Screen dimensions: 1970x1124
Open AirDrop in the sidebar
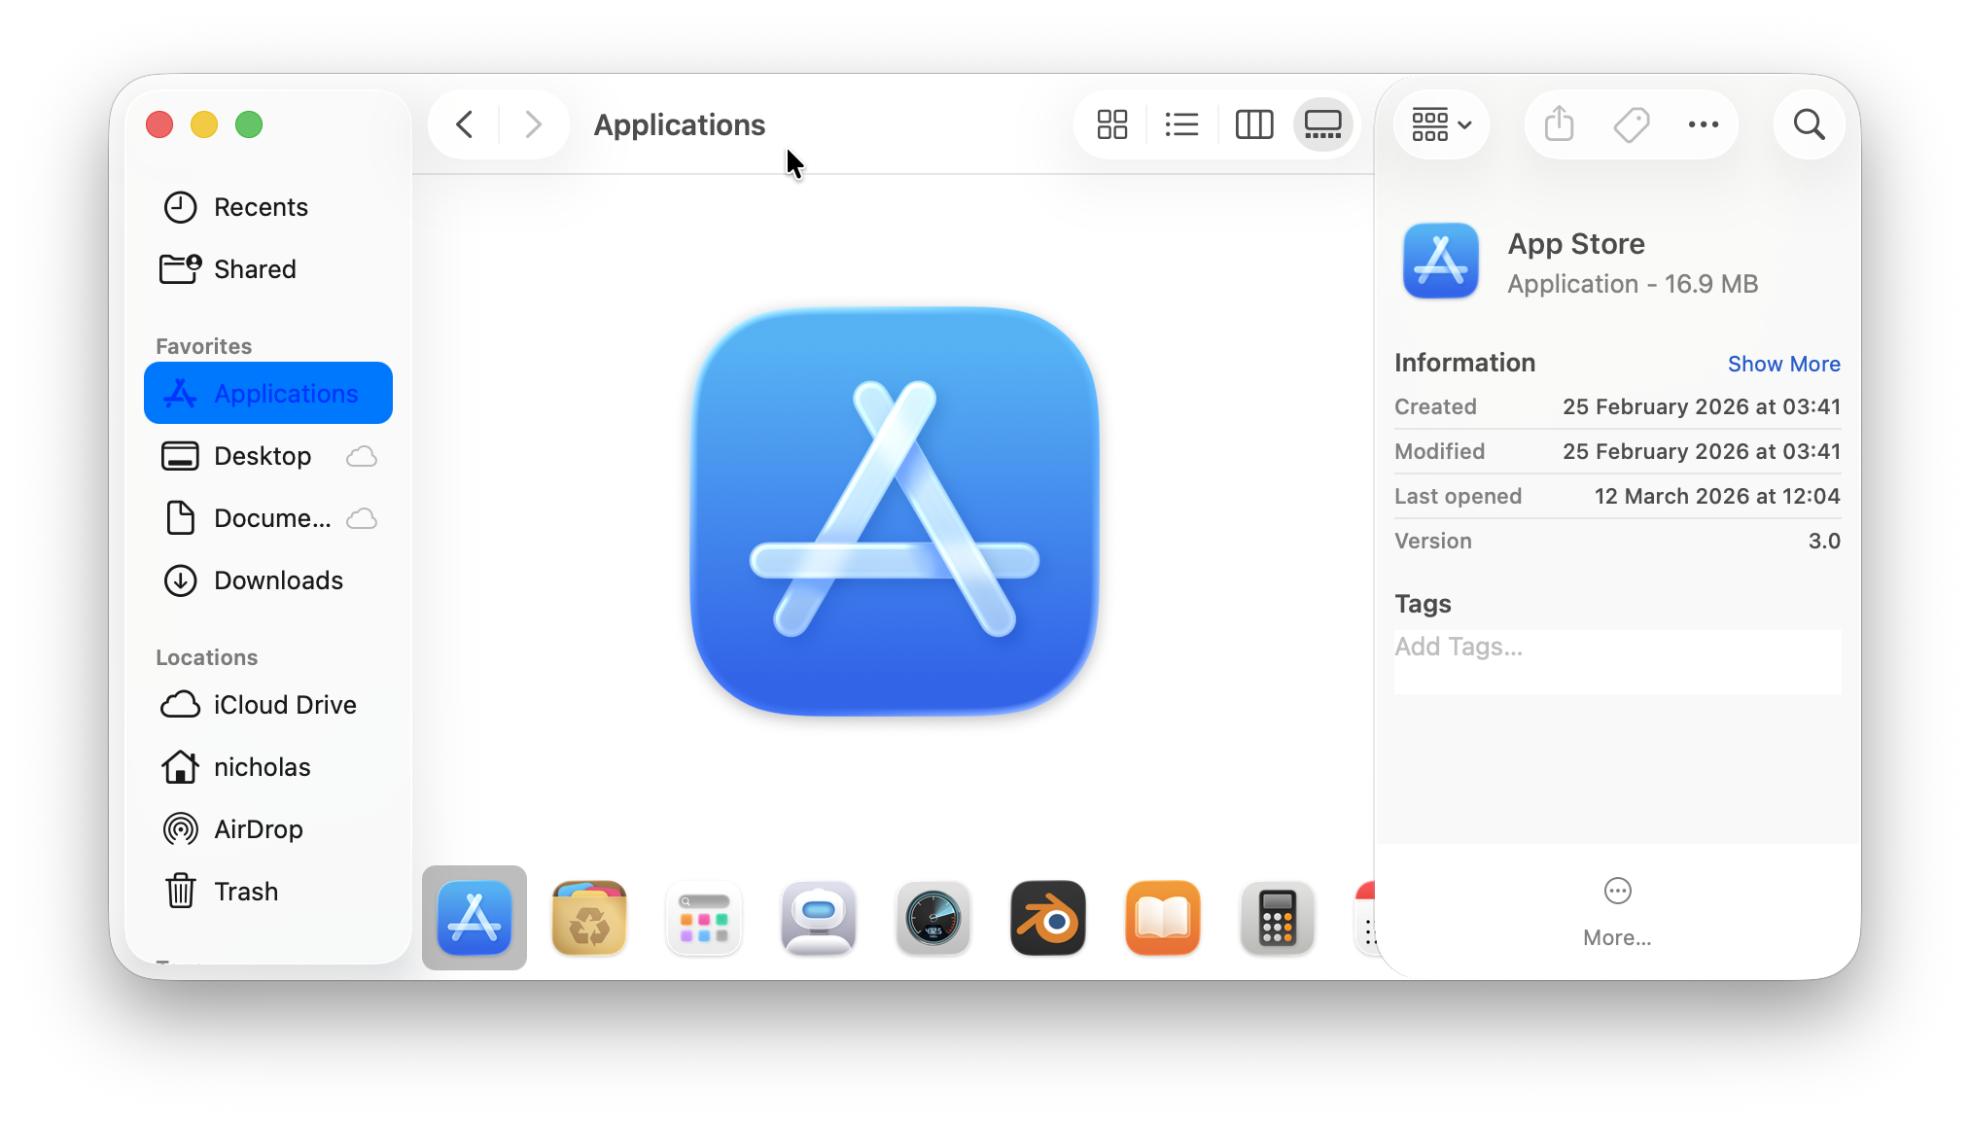click(x=267, y=829)
